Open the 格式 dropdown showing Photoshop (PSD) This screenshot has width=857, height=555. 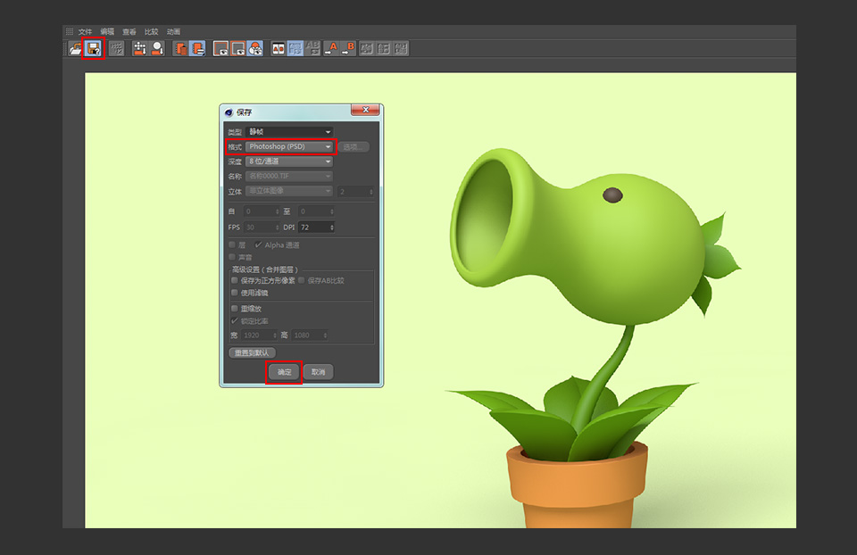click(x=289, y=146)
